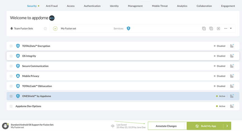
Task: Expand the Appdome Dev Options section
Action: (11, 106)
